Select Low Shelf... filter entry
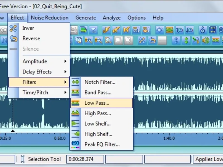The image size is (223, 167). (101, 124)
